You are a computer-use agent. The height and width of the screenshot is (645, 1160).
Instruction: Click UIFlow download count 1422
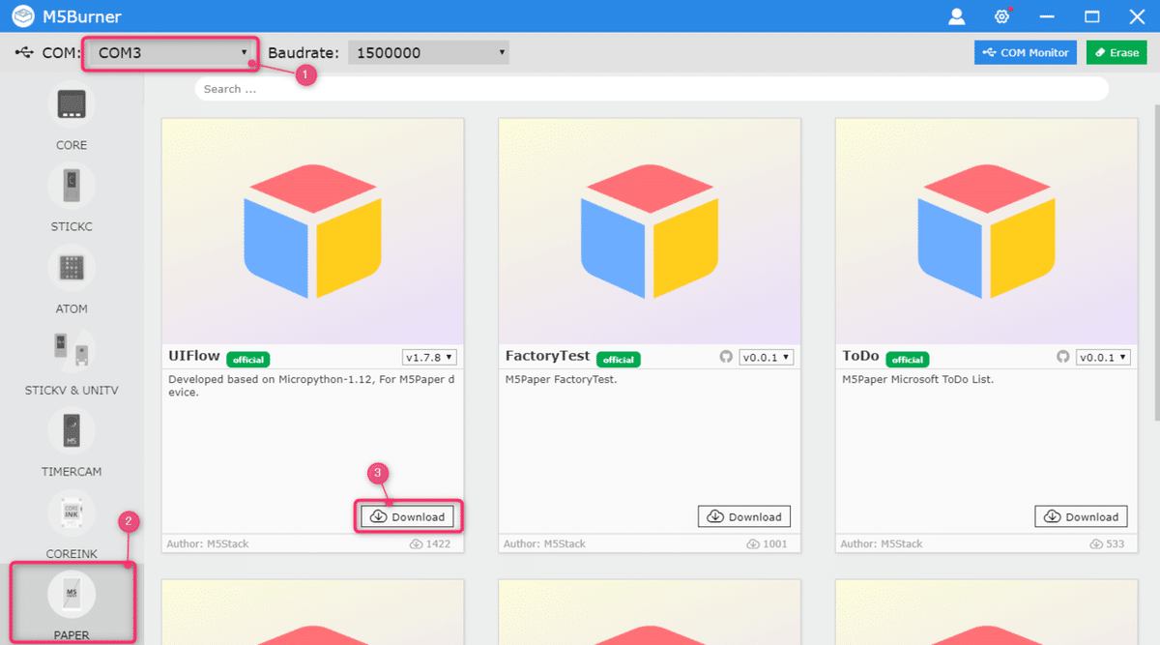430,543
